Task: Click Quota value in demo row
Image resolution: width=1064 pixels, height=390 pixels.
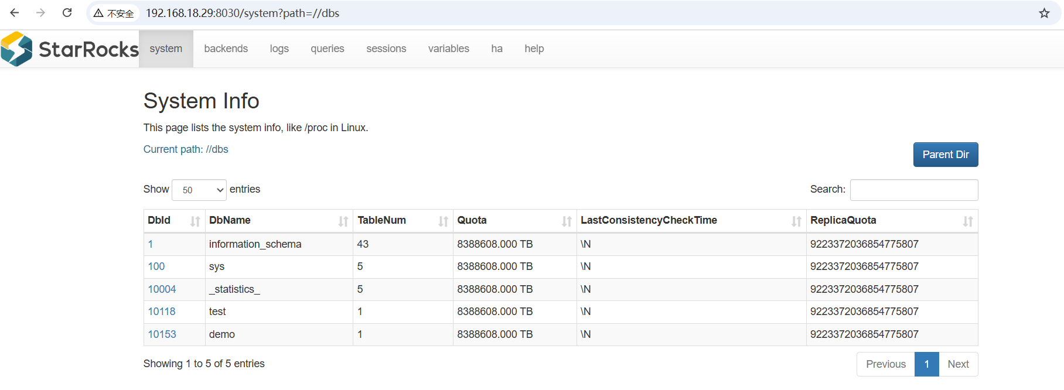Action: click(x=495, y=334)
